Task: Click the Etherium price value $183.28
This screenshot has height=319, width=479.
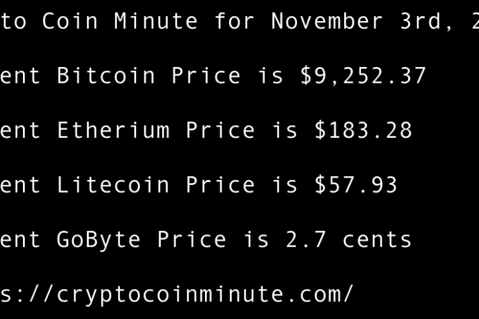Action: [363, 131]
